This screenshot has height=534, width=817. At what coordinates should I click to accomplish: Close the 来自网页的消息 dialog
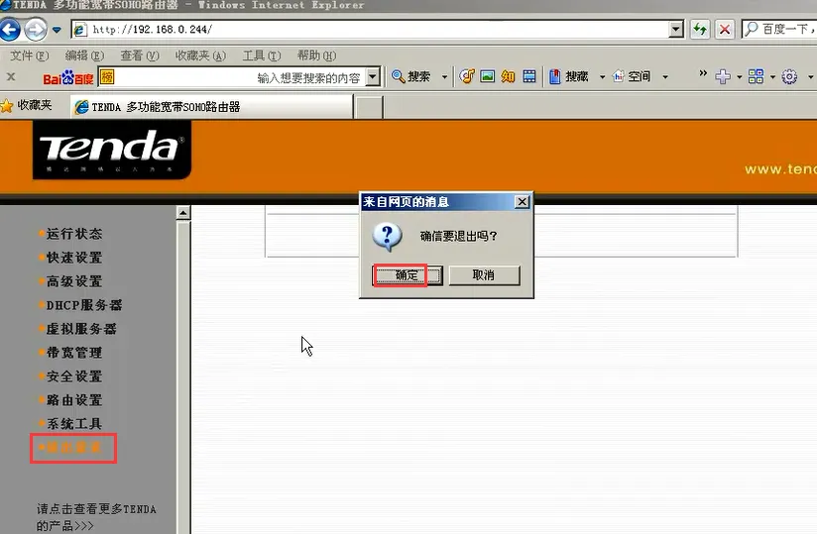point(522,202)
